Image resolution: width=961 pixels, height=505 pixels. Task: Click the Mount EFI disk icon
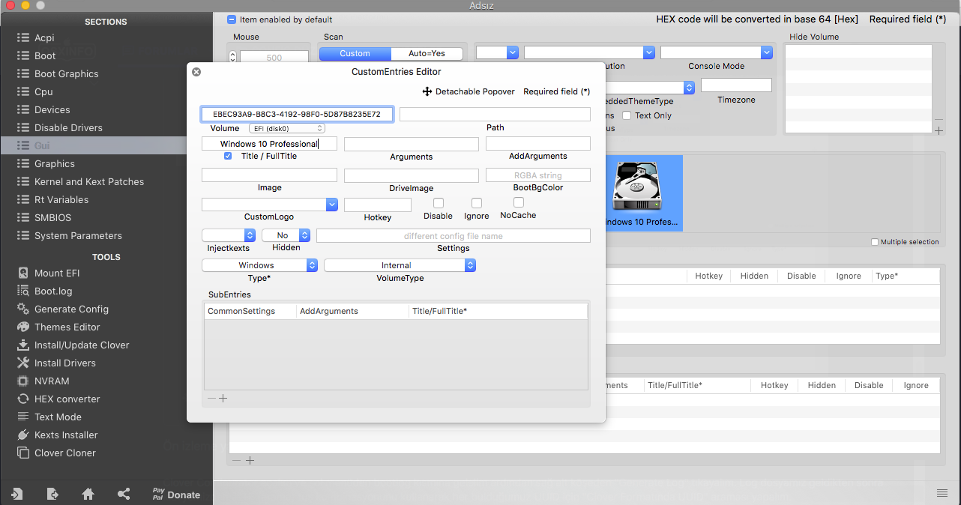tap(22, 273)
